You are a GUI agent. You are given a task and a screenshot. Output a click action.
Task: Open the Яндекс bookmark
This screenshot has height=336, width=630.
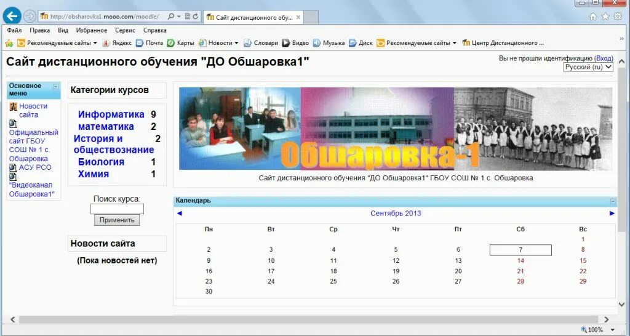tap(117, 43)
